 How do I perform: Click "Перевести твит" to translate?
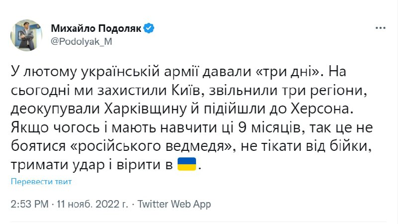pos(41,182)
